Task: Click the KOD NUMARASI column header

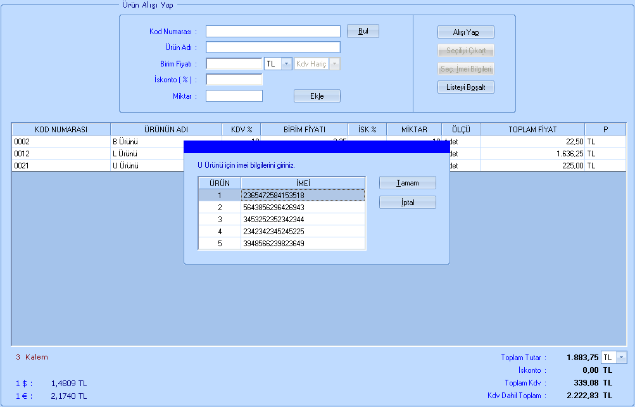Action: (61, 129)
